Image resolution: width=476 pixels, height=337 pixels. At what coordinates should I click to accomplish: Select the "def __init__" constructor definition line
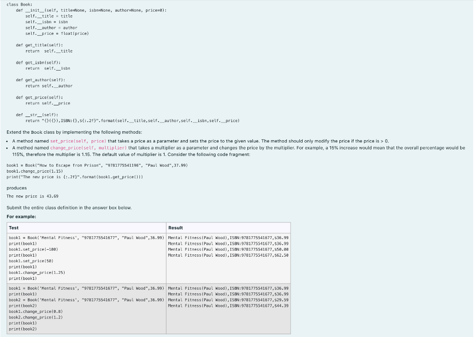tap(91, 10)
